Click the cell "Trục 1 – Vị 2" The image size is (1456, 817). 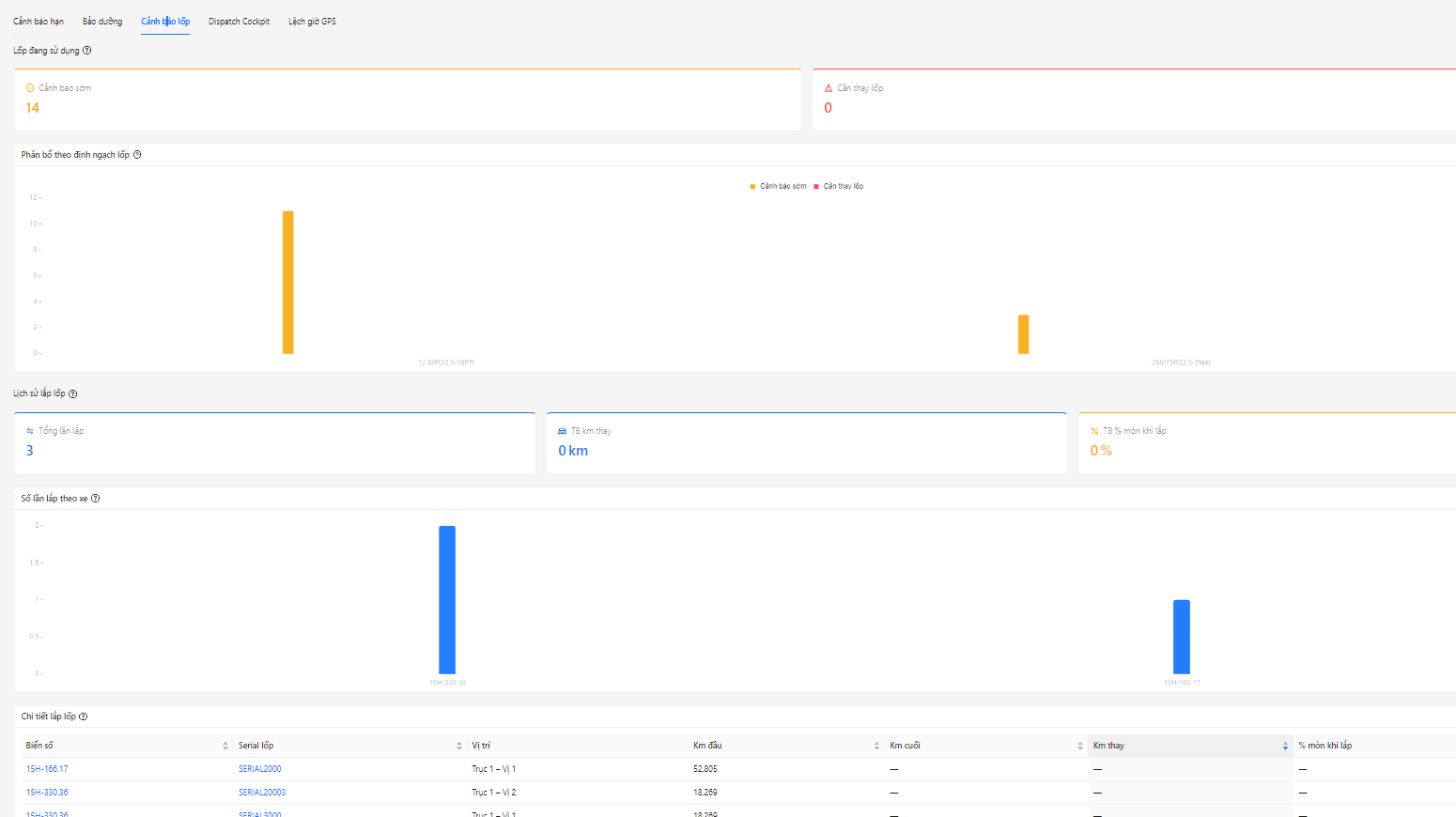[494, 793]
